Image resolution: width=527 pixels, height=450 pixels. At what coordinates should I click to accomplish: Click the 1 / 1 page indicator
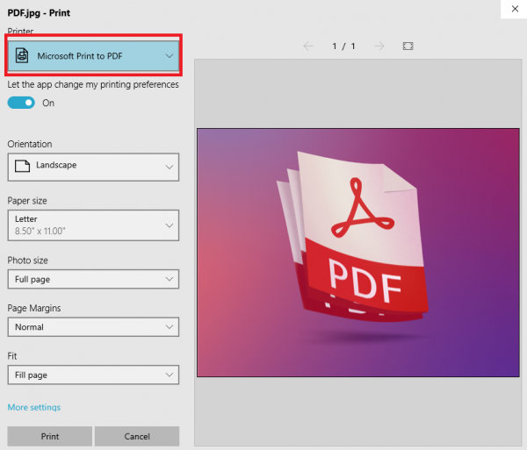tap(343, 46)
